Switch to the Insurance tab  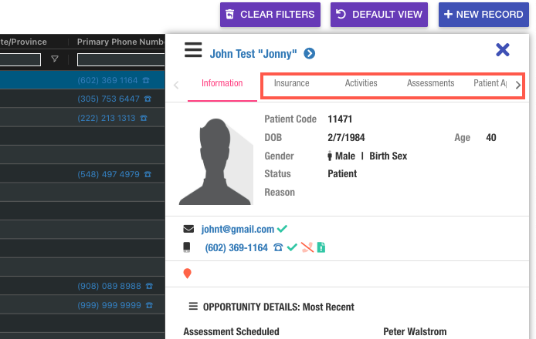[x=292, y=83]
